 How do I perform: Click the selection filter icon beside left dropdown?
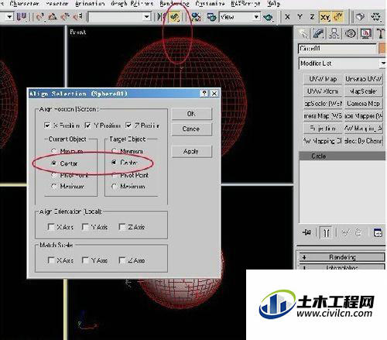click(x=22, y=17)
